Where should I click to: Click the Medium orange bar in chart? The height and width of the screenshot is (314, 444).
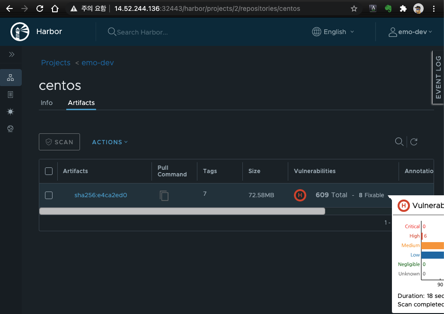click(433, 245)
